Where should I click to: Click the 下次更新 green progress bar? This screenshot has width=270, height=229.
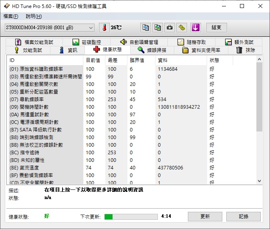click(x=131, y=217)
